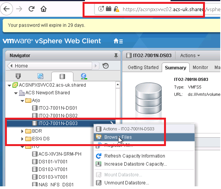Open the navigation history icon

(x=106, y=66)
